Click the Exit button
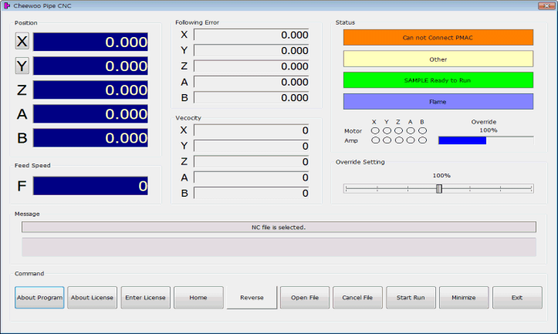Image resolution: width=558 pixels, height=334 pixels. [x=517, y=298]
